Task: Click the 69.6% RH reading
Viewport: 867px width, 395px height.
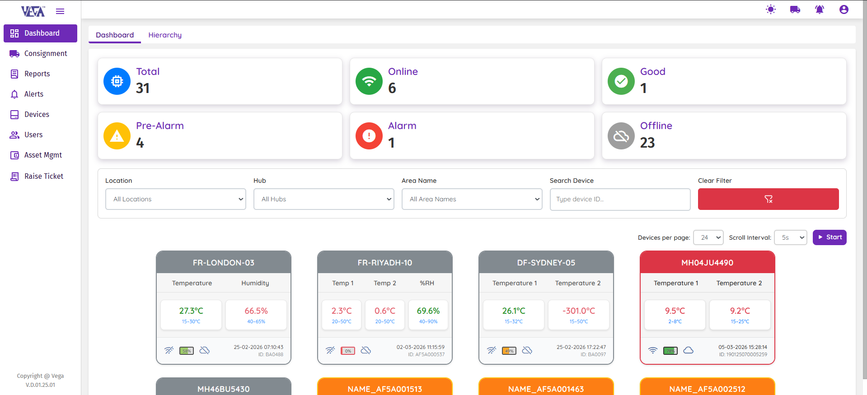Action: pos(428,311)
